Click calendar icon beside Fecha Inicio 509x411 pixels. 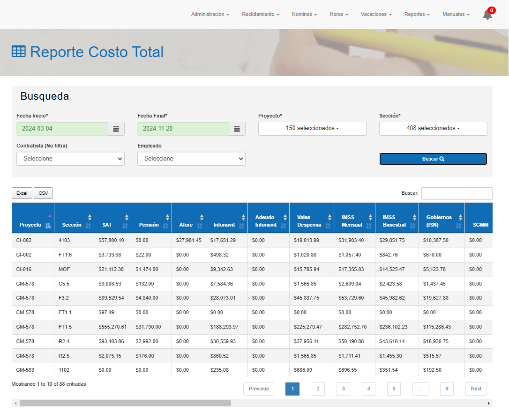pos(116,129)
